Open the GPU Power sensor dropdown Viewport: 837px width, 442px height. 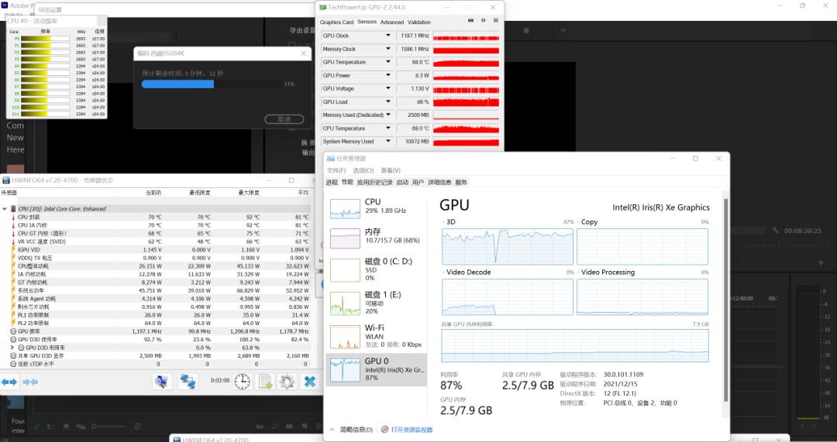388,76
